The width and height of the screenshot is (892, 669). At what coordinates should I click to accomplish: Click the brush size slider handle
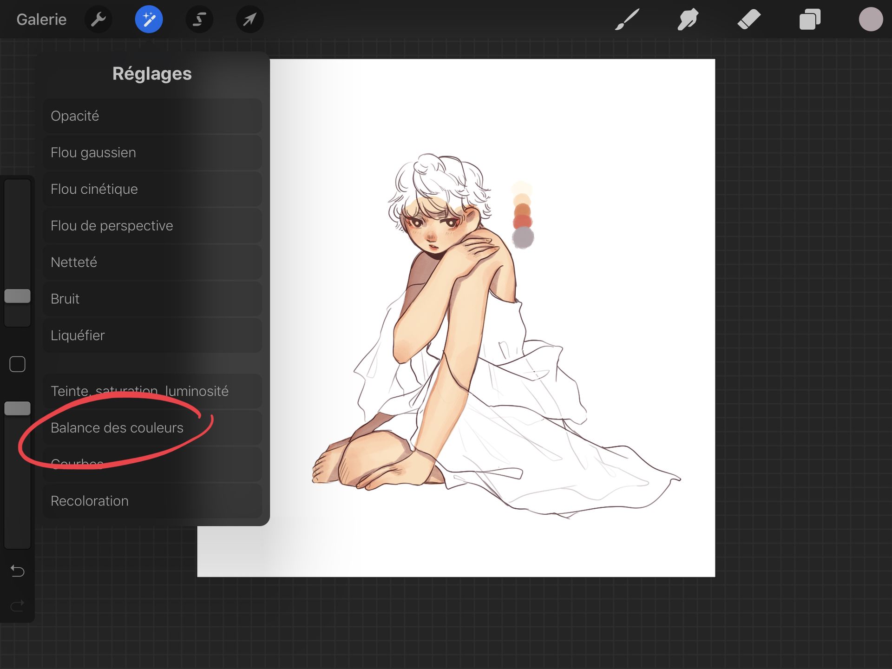17,296
